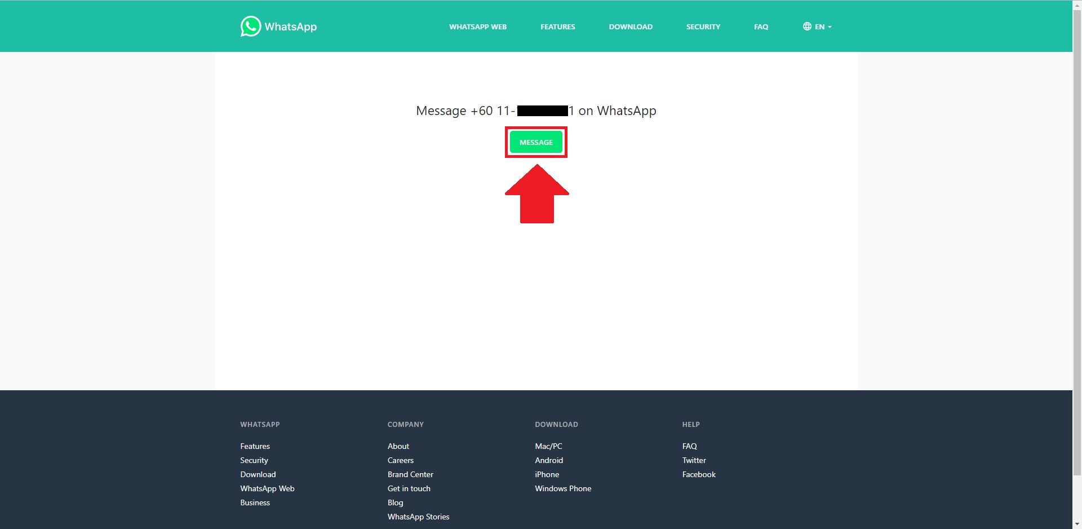
Task: Select the Mac/PC download link
Action: [x=548, y=446]
